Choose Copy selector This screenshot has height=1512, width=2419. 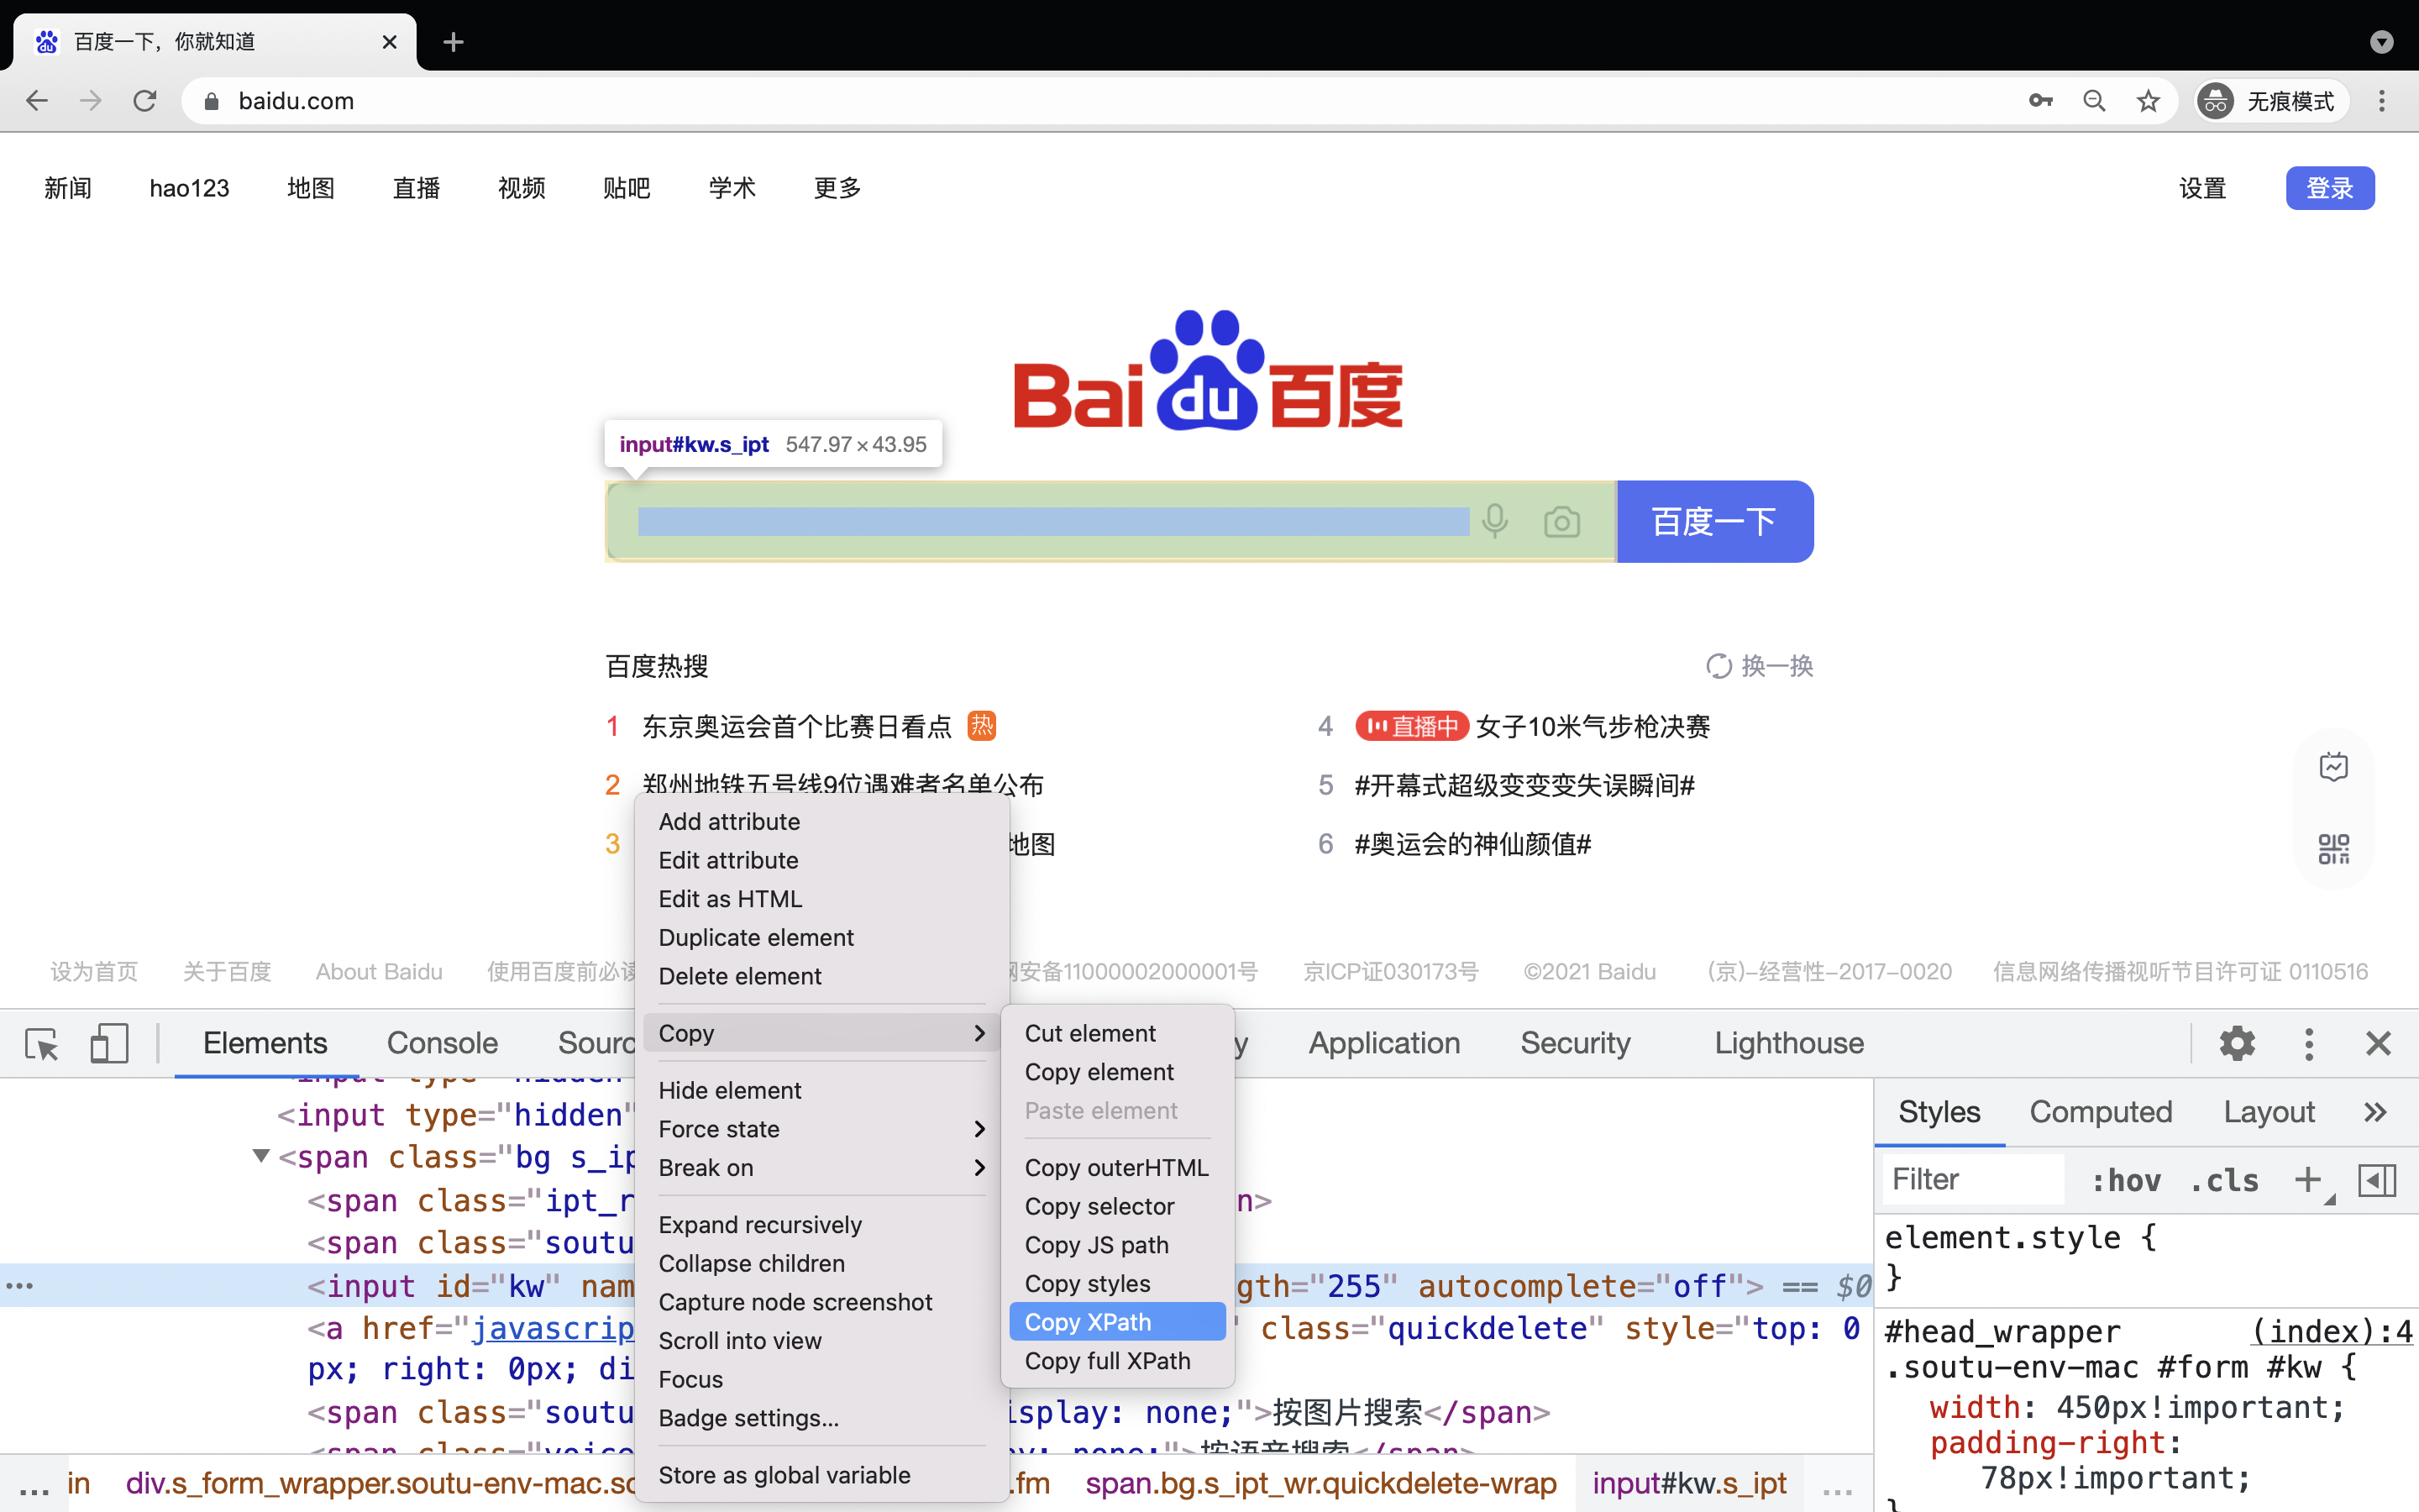1116,1206
